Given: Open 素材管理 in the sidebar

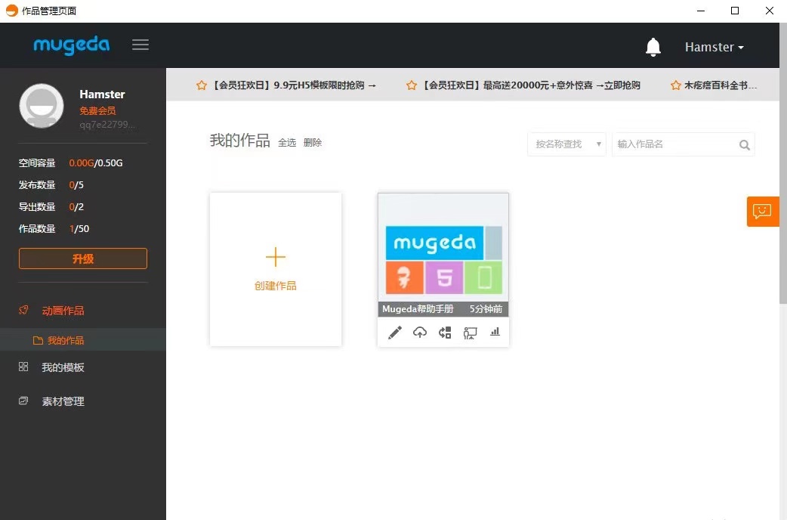Looking at the screenshot, I should [63, 401].
